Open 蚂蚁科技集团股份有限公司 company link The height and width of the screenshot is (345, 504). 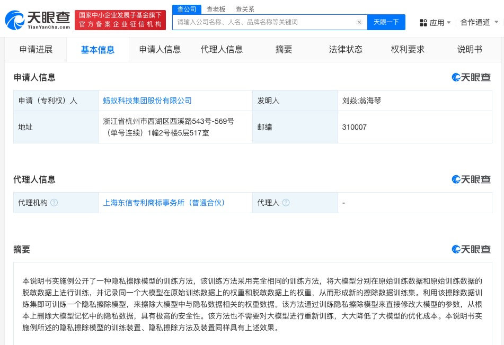147,101
